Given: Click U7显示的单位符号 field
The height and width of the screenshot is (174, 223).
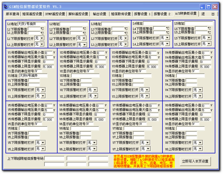Looking at the screenshot, I should pos(143,124).
